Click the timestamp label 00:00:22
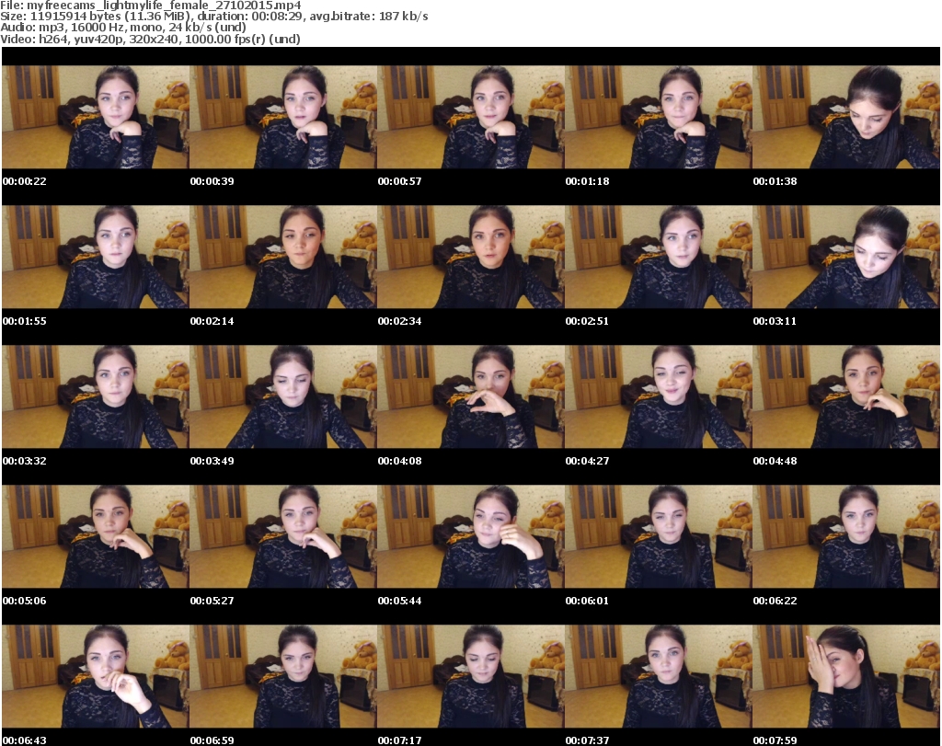The width and height of the screenshot is (942, 746). pyautogui.click(x=25, y=181)
